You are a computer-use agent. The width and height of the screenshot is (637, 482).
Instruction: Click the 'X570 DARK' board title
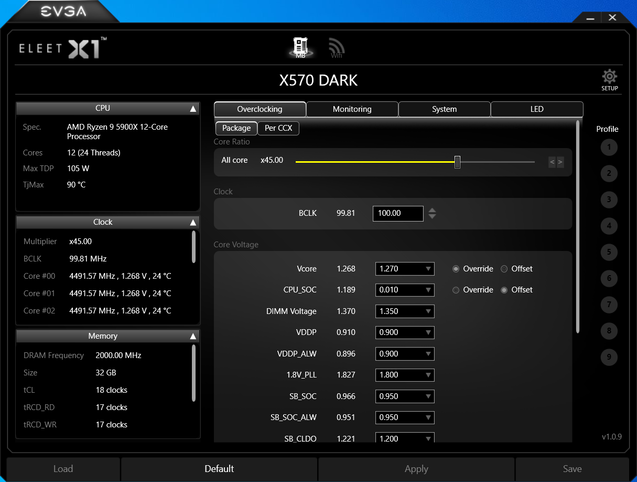pyautogui.click(x=318, y=80)
